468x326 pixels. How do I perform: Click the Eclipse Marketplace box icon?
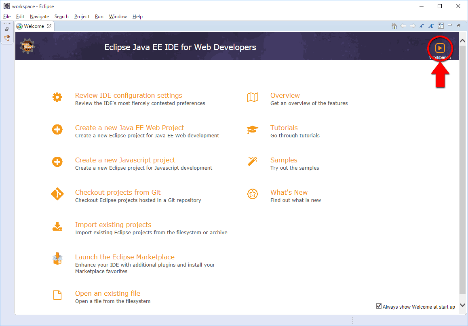click(x=57, y=259)
